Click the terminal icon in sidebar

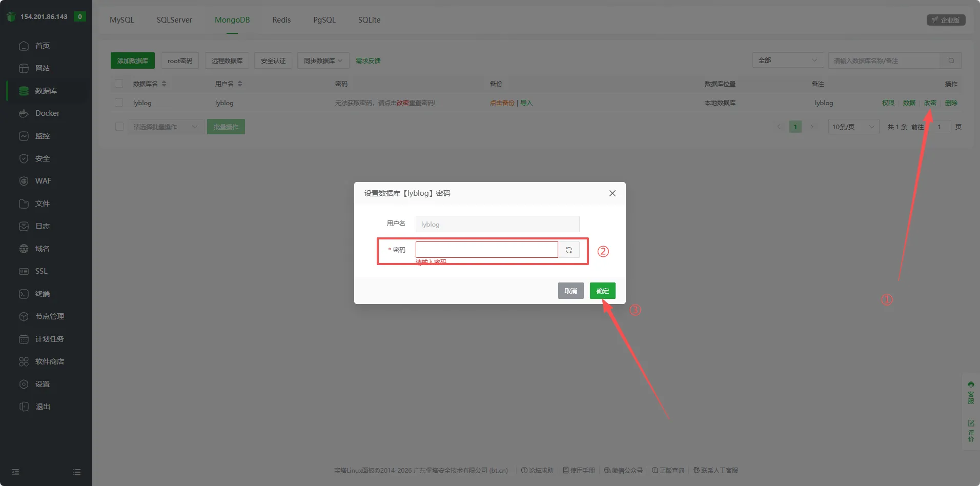[24, 294]
